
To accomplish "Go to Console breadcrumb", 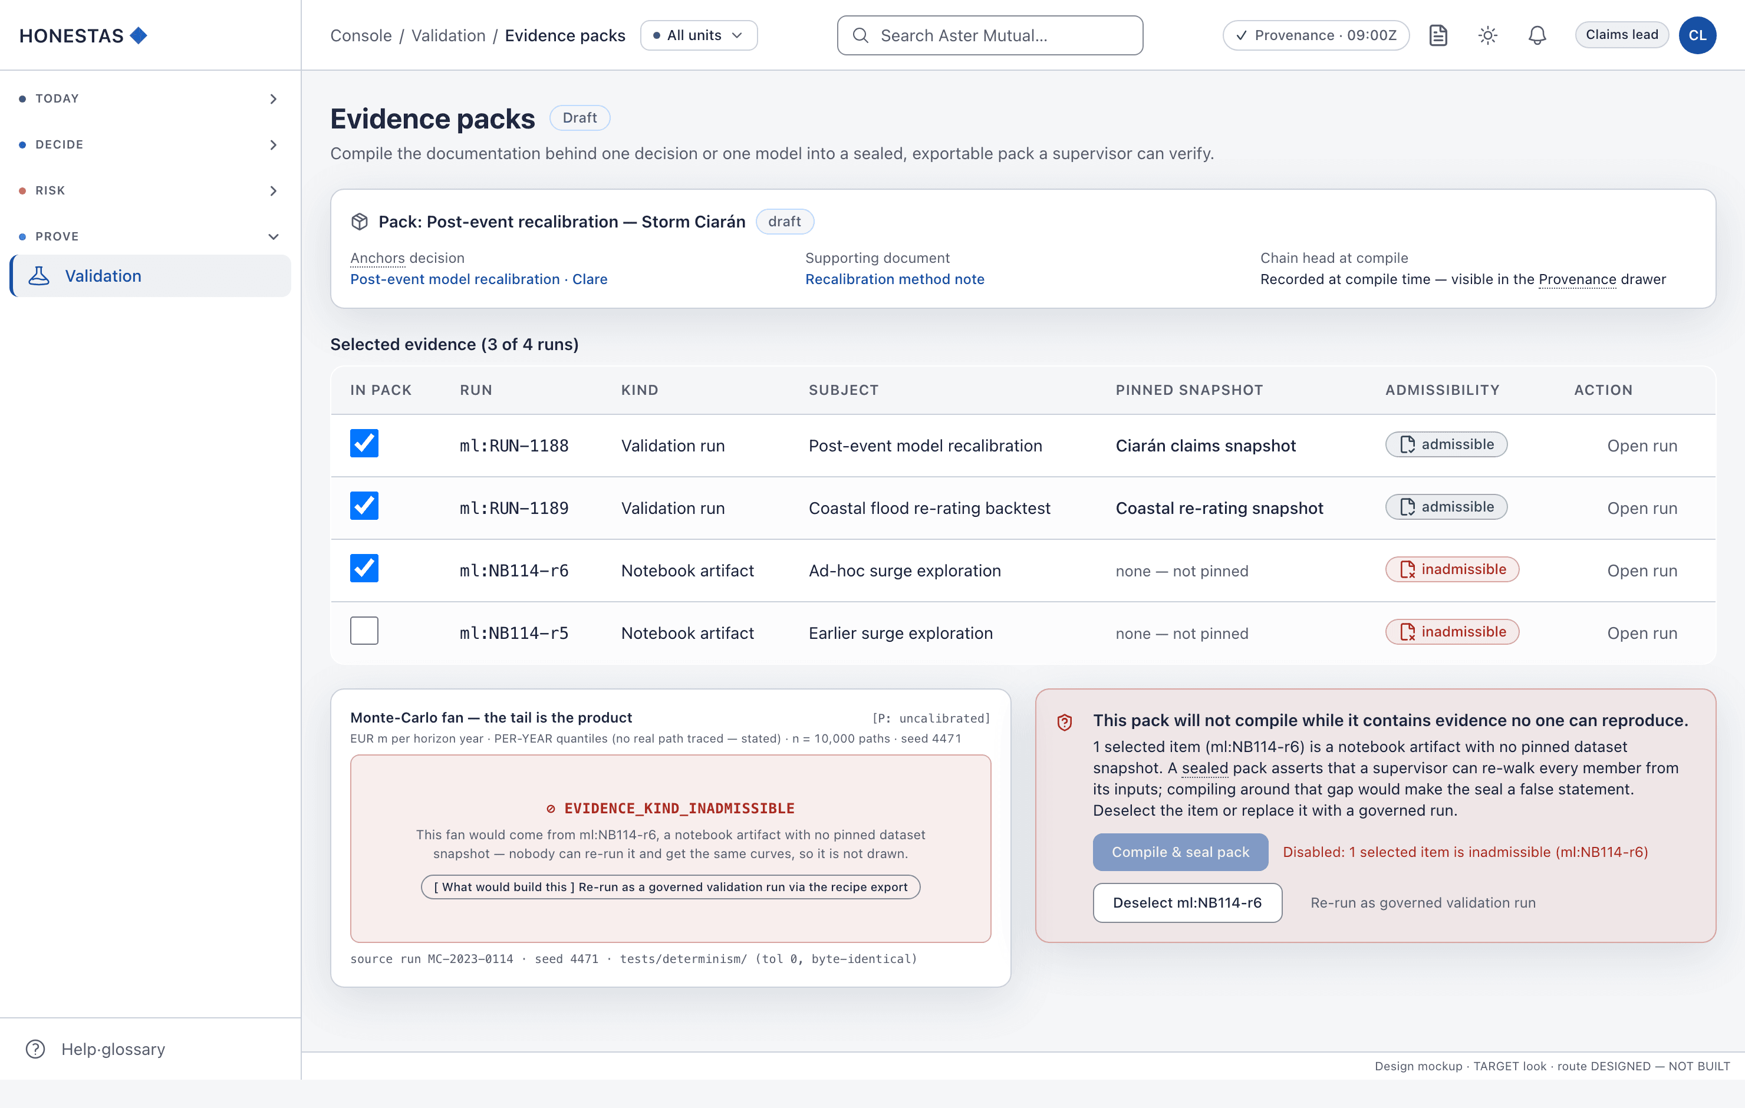I will coord(361,35).
